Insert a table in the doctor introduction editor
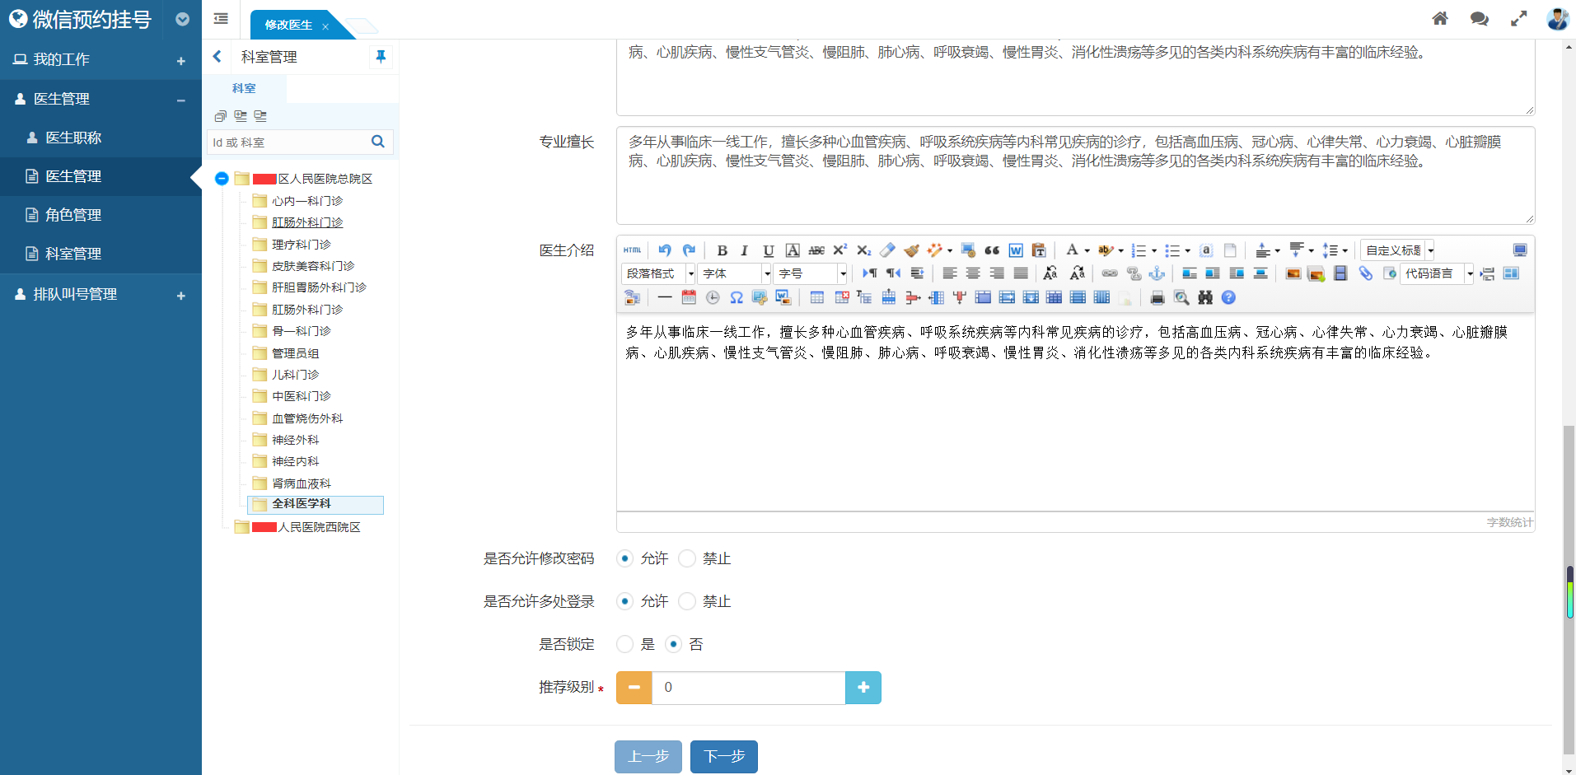1576x775 pixels. [x=816, y=297]
